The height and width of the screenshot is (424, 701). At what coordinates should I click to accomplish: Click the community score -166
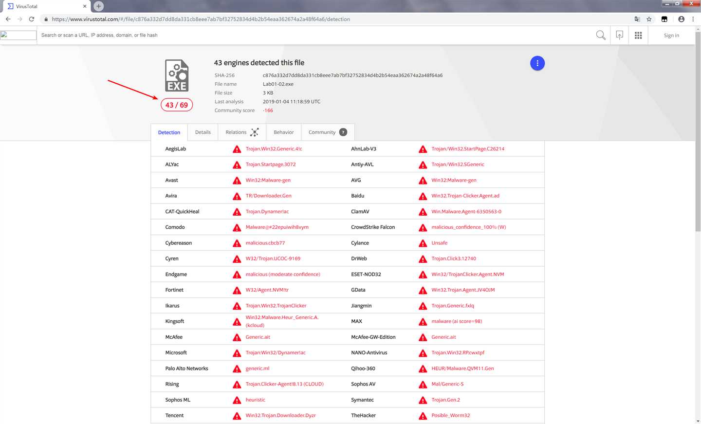pos(268,111)
